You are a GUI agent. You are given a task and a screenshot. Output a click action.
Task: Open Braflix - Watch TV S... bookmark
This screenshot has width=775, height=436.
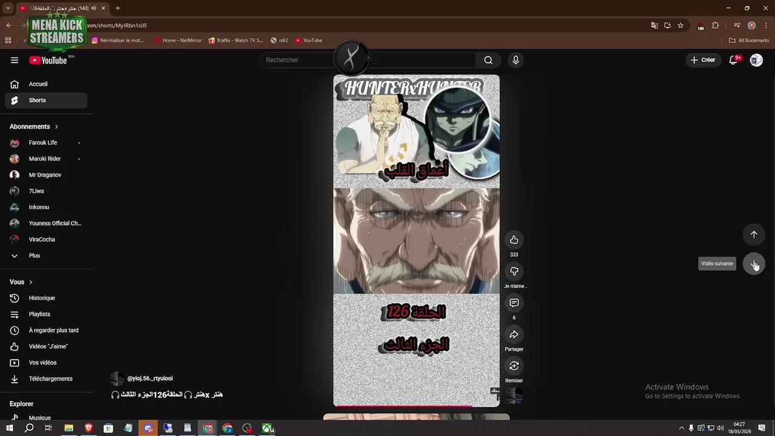pos(236,41)
